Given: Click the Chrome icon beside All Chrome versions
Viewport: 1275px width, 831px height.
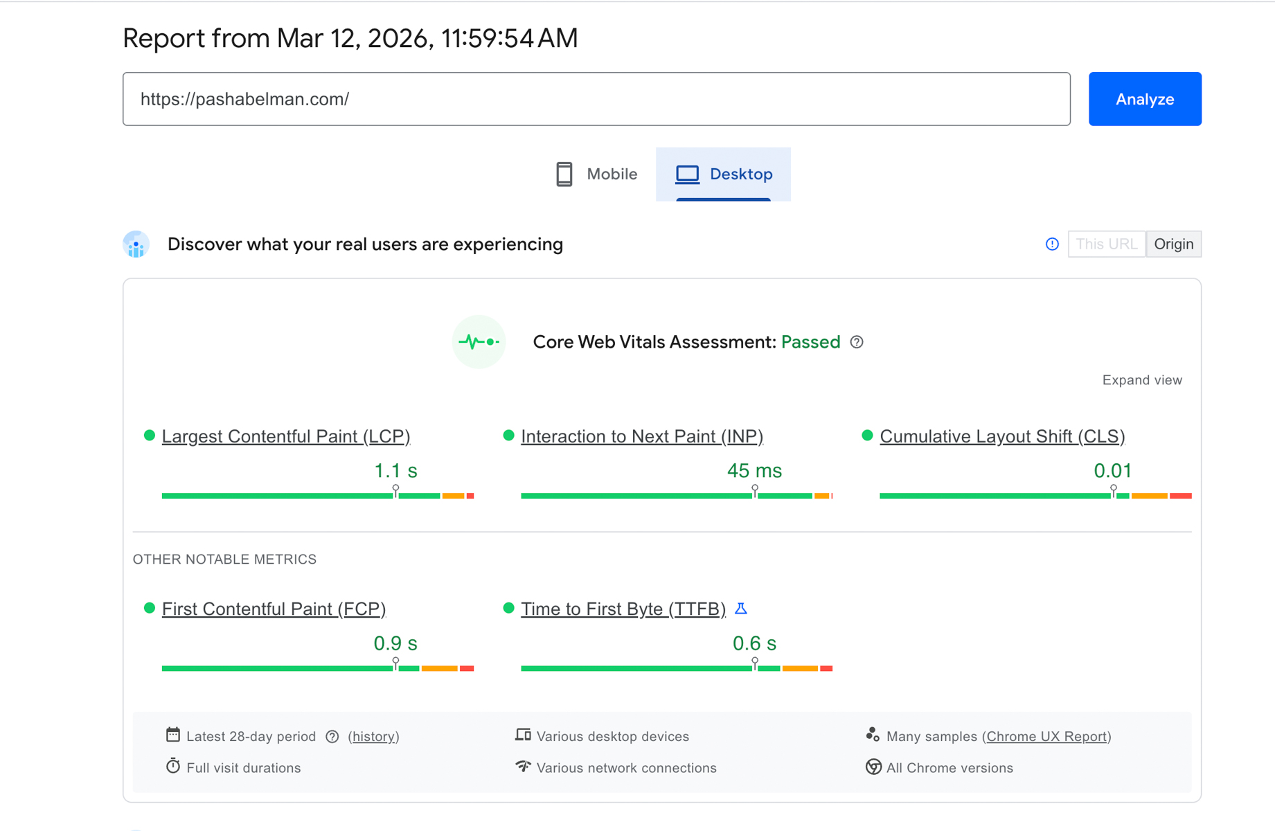Looking at the screenshot, I should click(x=873, y=767).
